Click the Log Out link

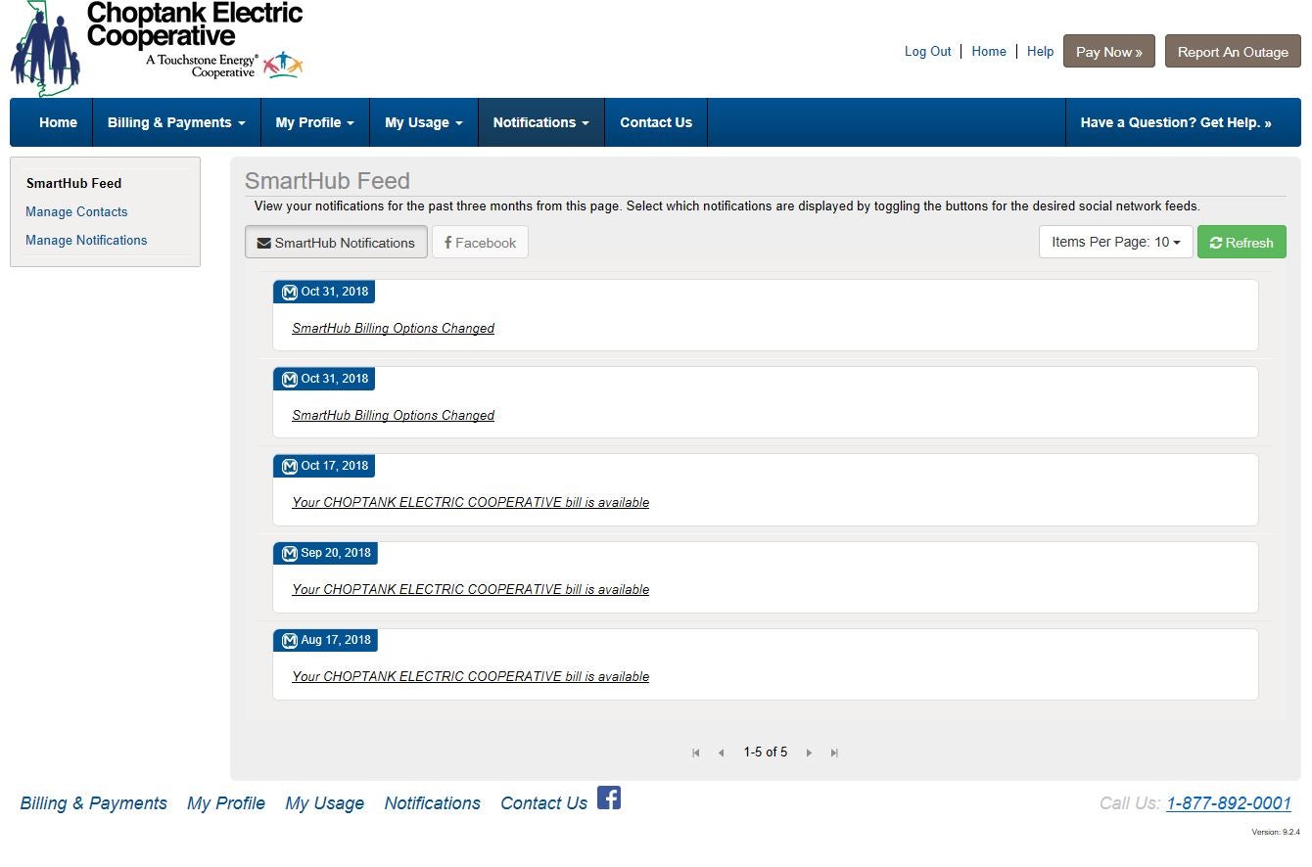point(927,52)
